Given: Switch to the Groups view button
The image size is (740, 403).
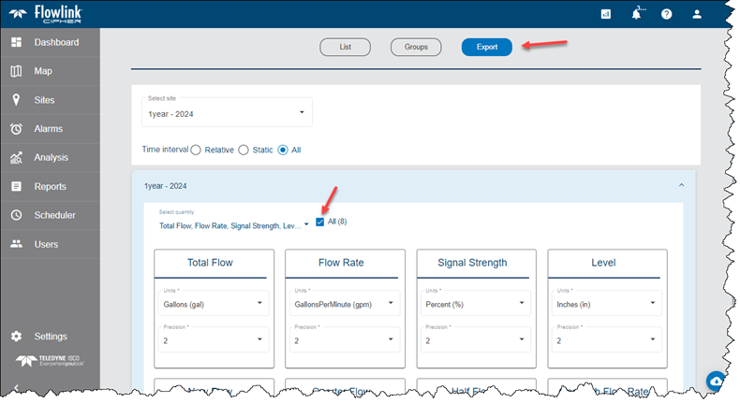Looking at the screenshot, I should [x=416, y=47].
